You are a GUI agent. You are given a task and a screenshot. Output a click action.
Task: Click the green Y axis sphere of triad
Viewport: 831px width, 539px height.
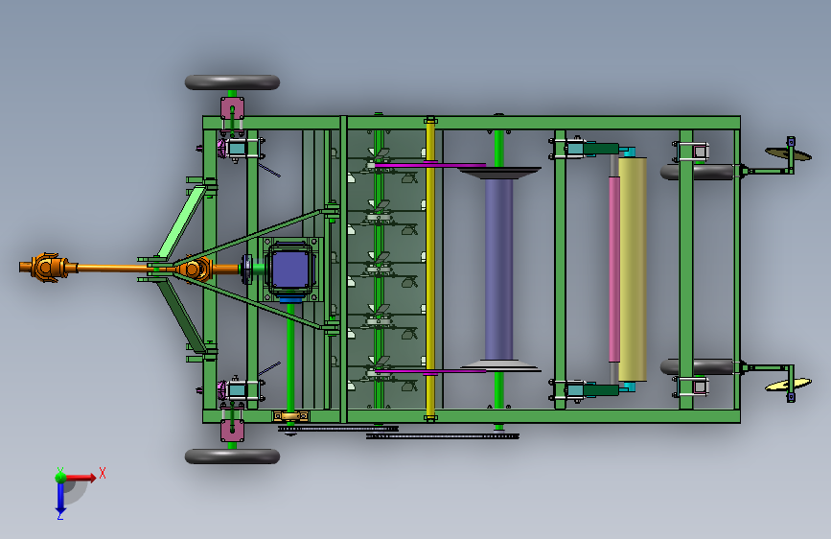point(60,477)
